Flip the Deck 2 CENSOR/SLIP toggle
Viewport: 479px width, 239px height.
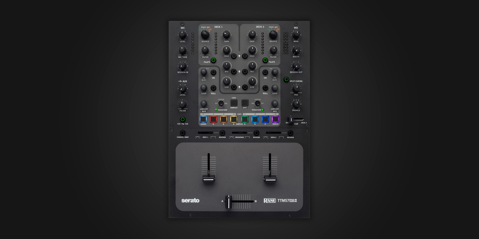click(258, 103)
